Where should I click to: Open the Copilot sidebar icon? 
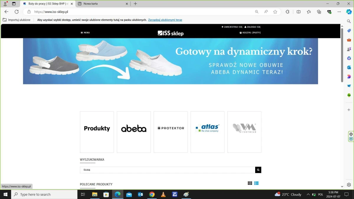(349, 12)
